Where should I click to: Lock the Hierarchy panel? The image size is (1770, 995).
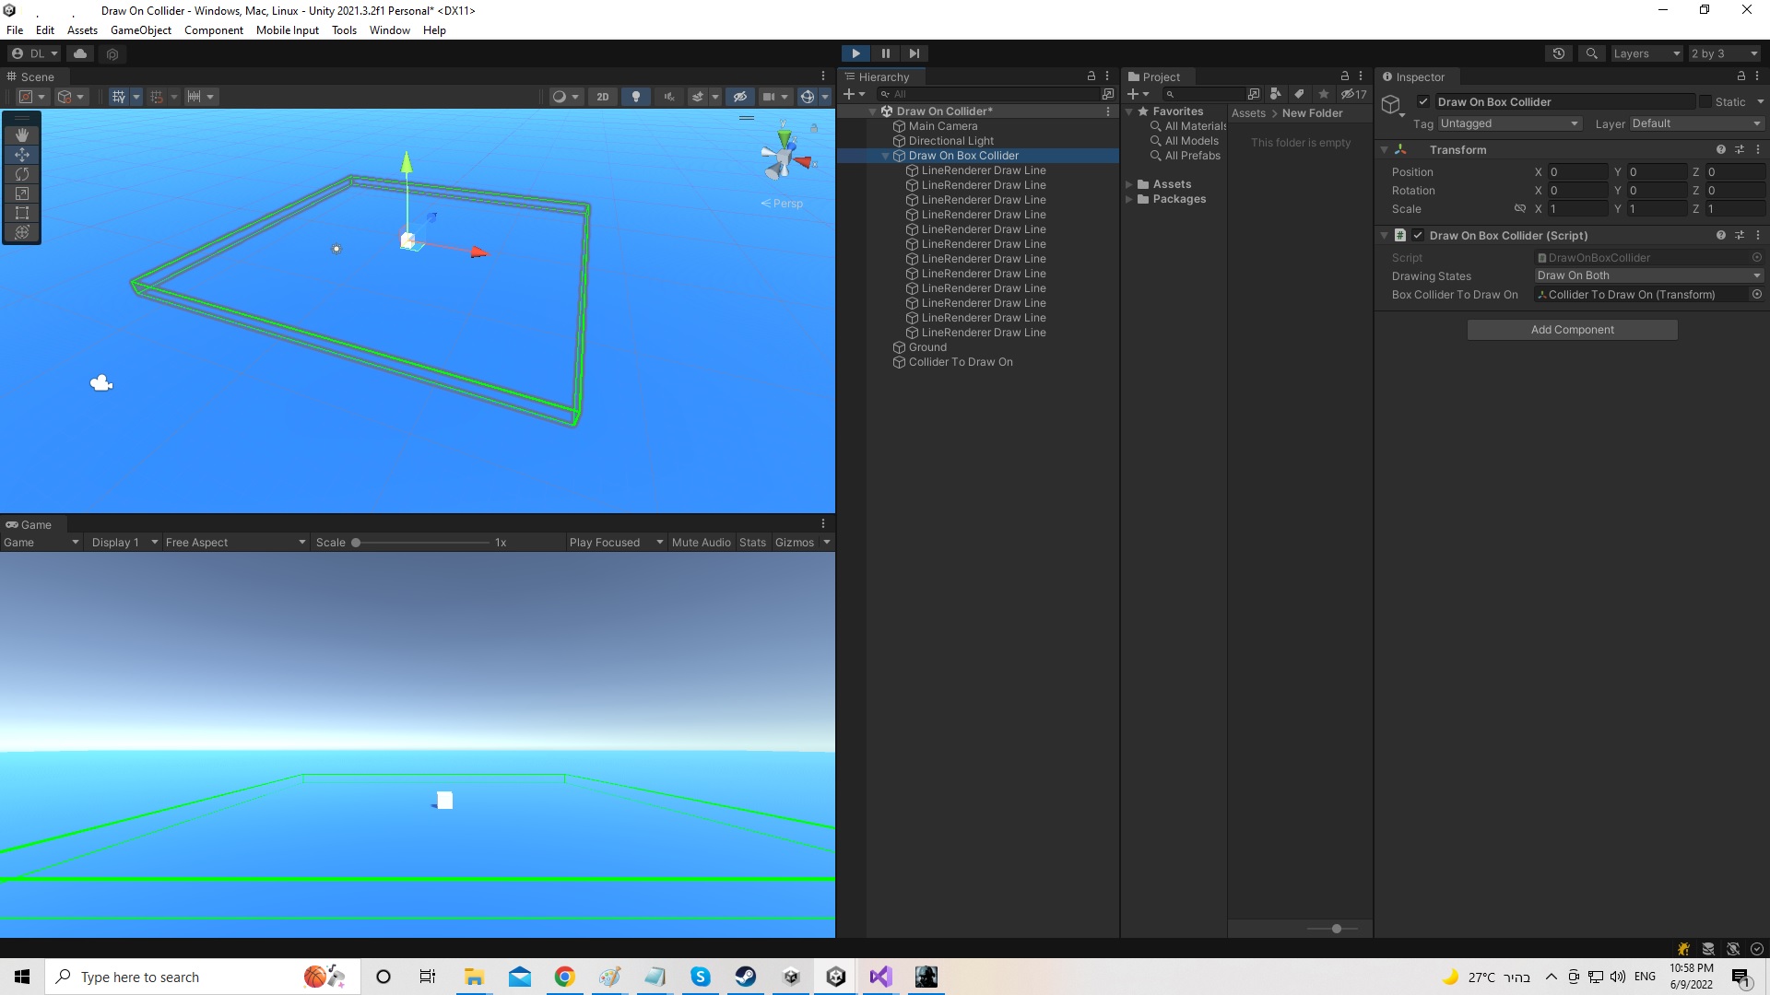(1091, 76)
